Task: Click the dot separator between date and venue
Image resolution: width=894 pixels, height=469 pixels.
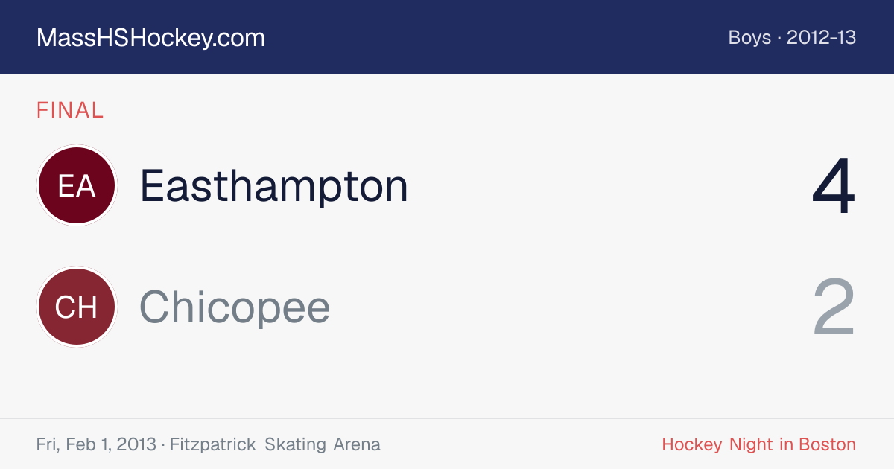Action: (162, 445)
